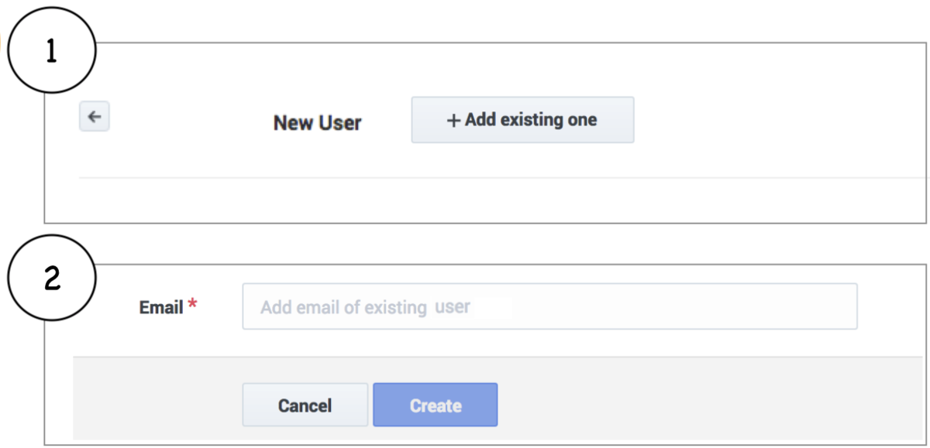Click the Email field label
The image size is (930, 448).
point(161,308)
